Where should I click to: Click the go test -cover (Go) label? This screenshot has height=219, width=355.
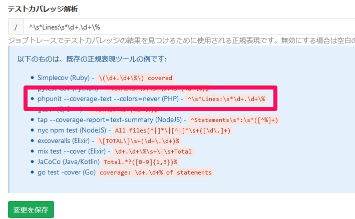point(67,172)
